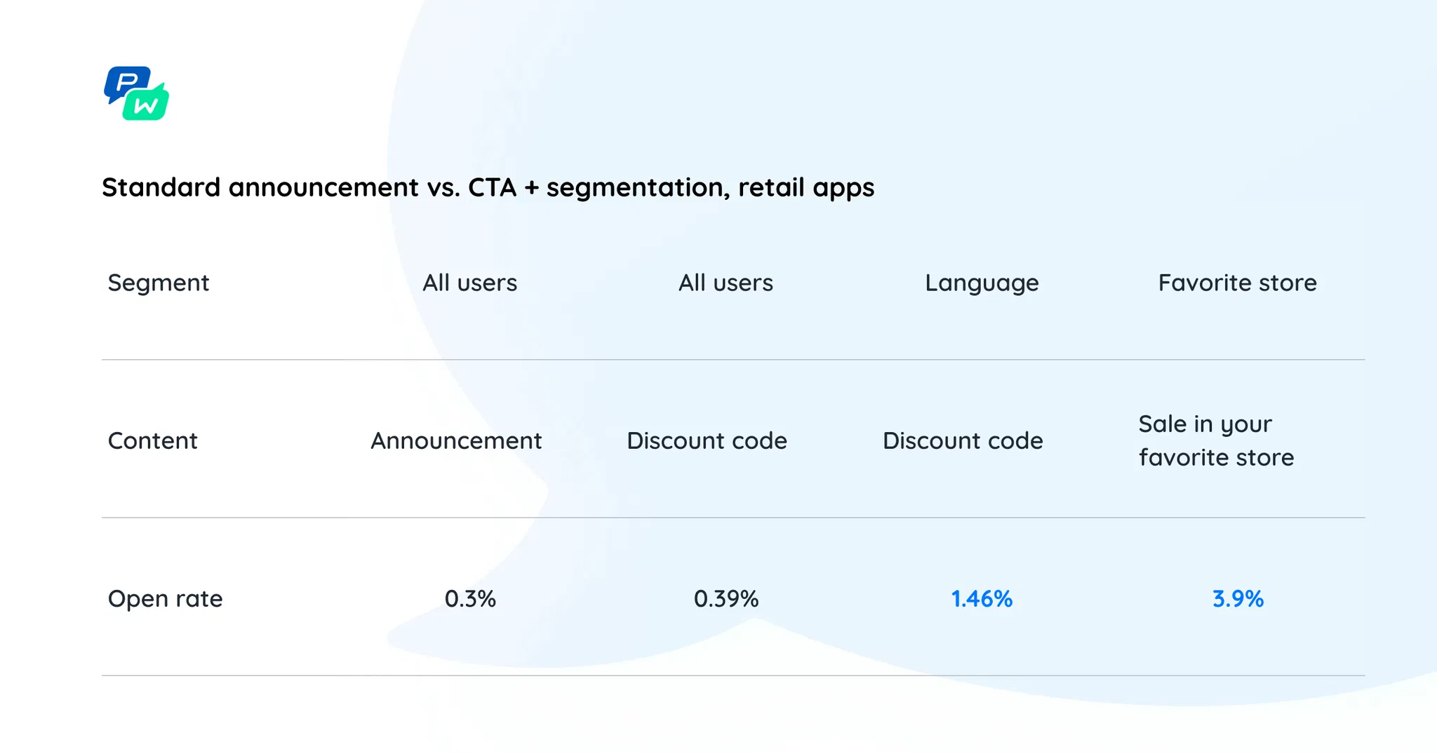Image resolution: width=1437 pixels, height=754 pixels.
Task: Click Discount code under Language column
Action: click(963, 440)
